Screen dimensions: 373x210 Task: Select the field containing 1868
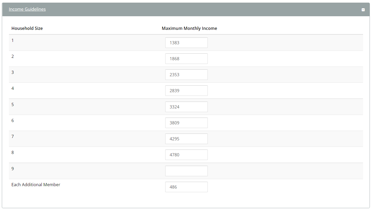[x=186, y=59]
